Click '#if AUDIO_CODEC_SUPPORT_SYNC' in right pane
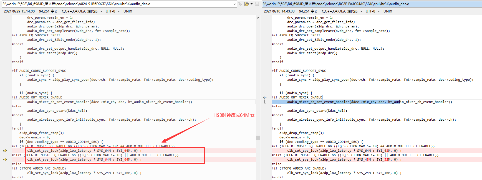Viewport: 482px width, 180px height. click(299, 71)
